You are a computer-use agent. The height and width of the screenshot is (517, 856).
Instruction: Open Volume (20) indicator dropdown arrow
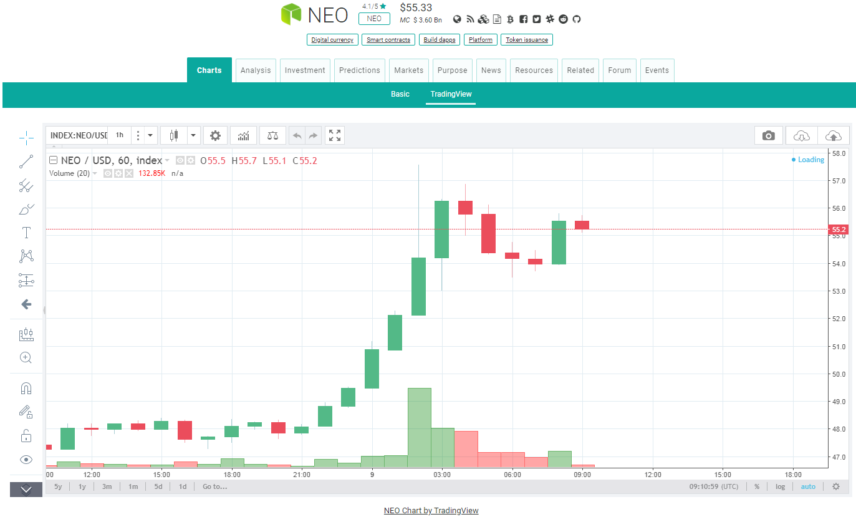tap(95, 173)
